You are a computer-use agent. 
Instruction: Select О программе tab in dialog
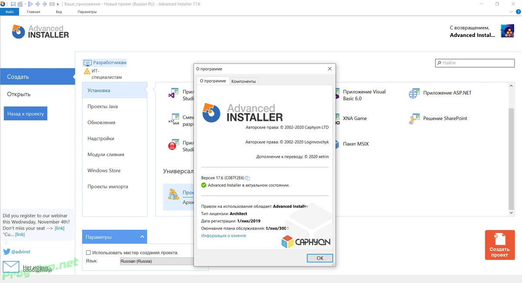213,81
